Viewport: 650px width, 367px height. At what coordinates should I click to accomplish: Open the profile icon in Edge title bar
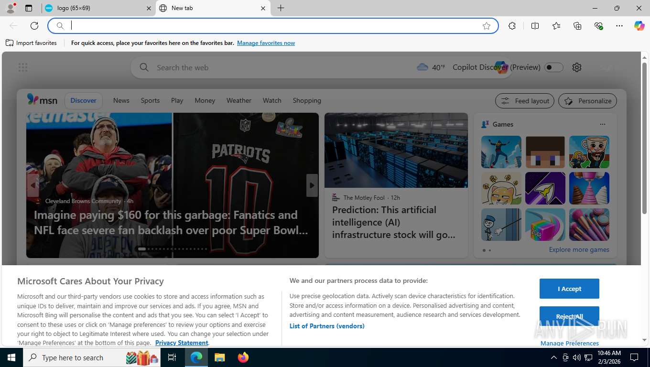tap(11, 8)
